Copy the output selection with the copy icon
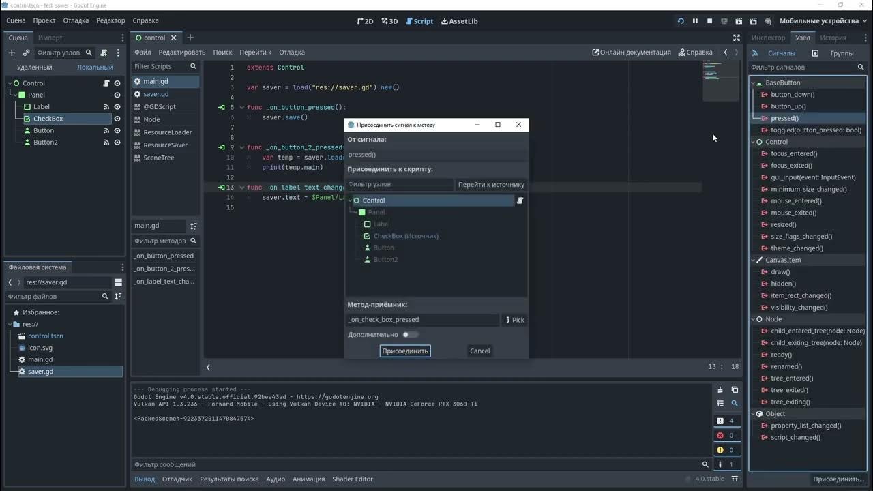 click(x=735, y=390)
